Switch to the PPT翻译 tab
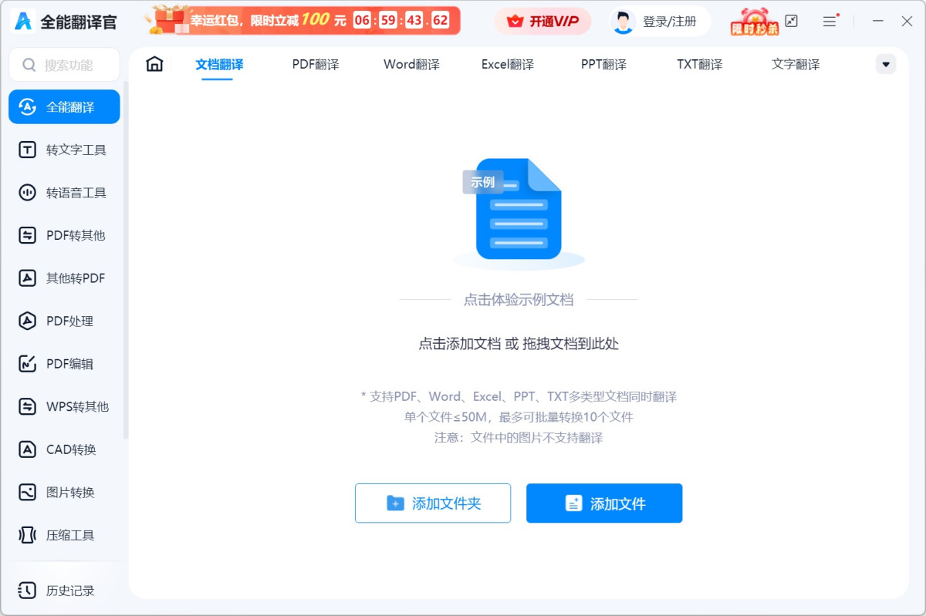The height and width of the screenshot is (616, 926). [x=603, y=65]
